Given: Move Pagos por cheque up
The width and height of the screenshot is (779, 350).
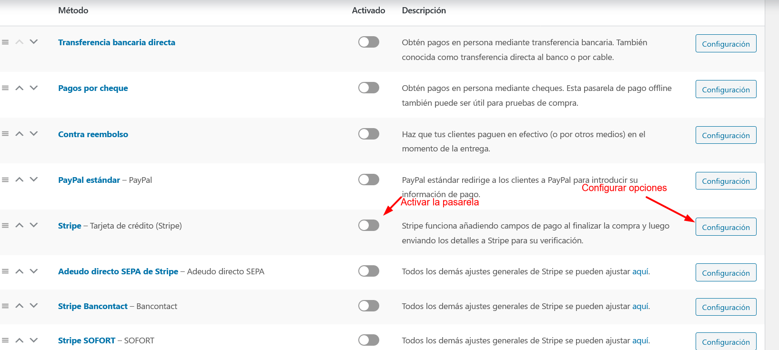Looking at the screenshot, I should (20, 88).
